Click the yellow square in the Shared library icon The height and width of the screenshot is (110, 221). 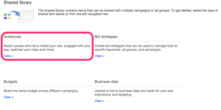[x=9, y=18]
